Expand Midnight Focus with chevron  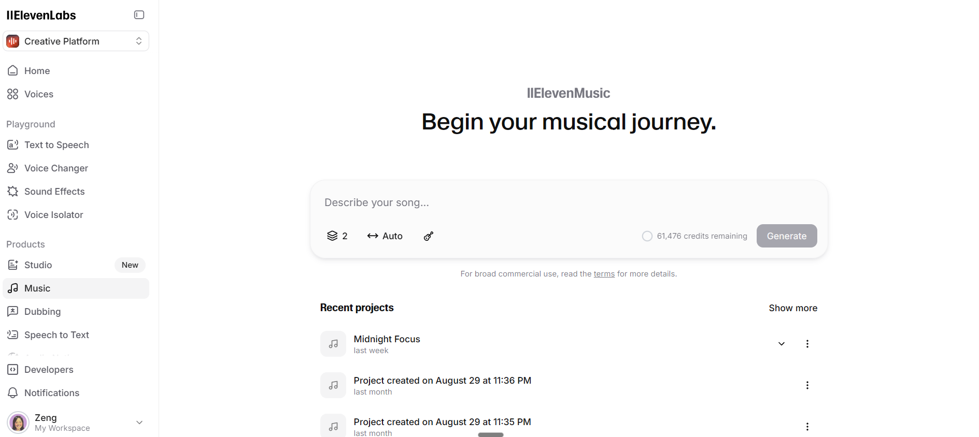click(x=782, y=344)
